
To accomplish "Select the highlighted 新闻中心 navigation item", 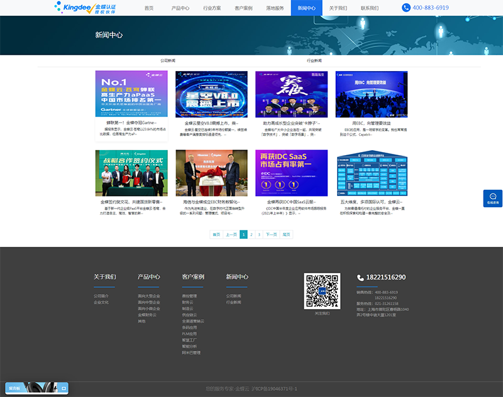I will 306,8.
